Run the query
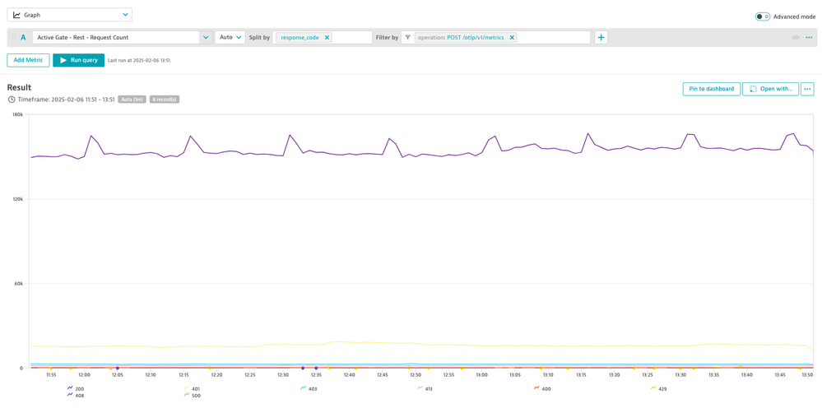 pos(78,60)
